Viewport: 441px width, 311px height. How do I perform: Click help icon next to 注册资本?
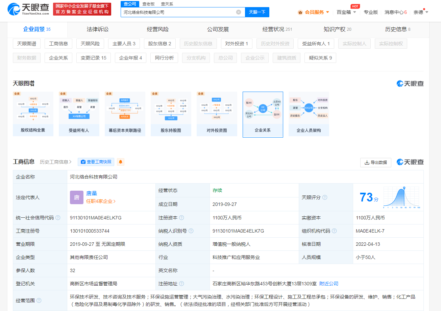[x=181, y=218]
